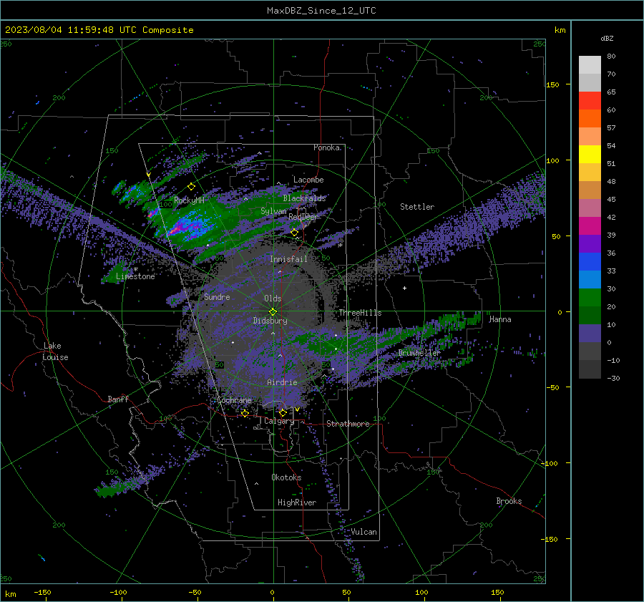Click the Lacombe label

(308, 180)
